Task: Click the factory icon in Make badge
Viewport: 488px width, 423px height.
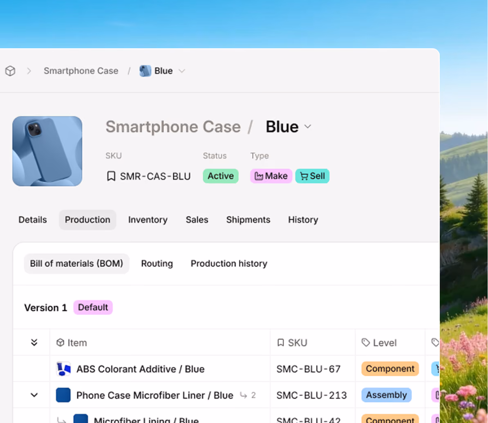Action: pyautogui.click(x=259, y=176)
